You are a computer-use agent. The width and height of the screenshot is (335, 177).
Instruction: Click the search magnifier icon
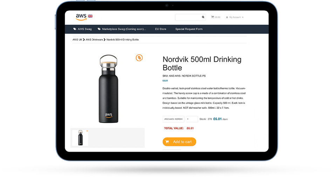pyautogui.click(x=203, y=17)
